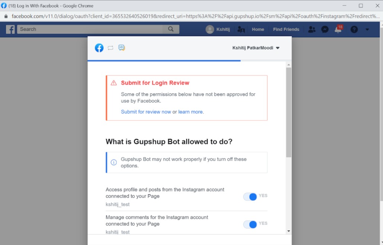Click 'kshitij_test' under Manage comments permission
This screenshot has height=245, width=383.
point(117,232)
